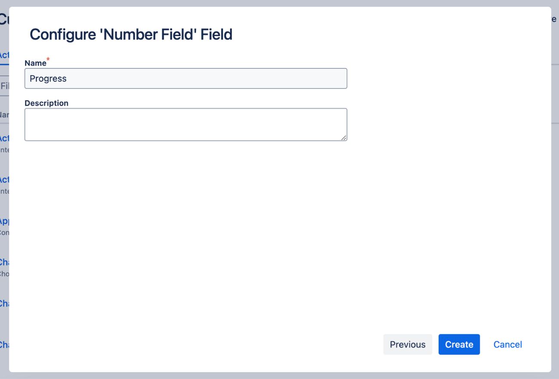Click the dialog title 'Configure Number Field Field'
This screenshot has height=379, width=559.
(x=130, y=34)
